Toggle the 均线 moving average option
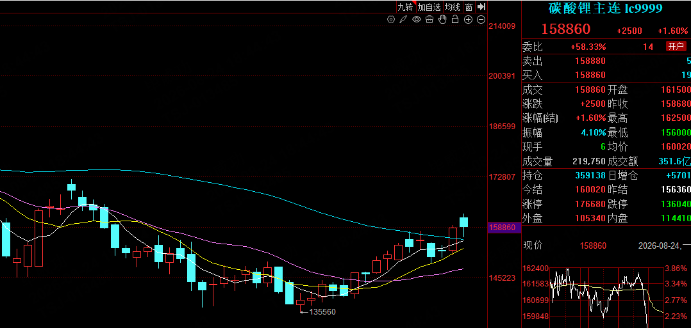 [452, 7]
